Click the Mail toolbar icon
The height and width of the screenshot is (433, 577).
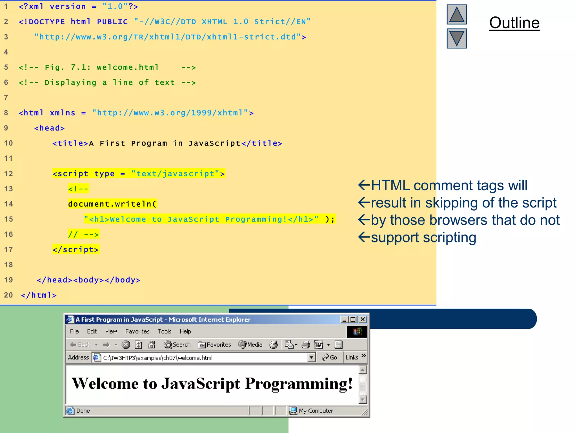click(x=289, y=344)
